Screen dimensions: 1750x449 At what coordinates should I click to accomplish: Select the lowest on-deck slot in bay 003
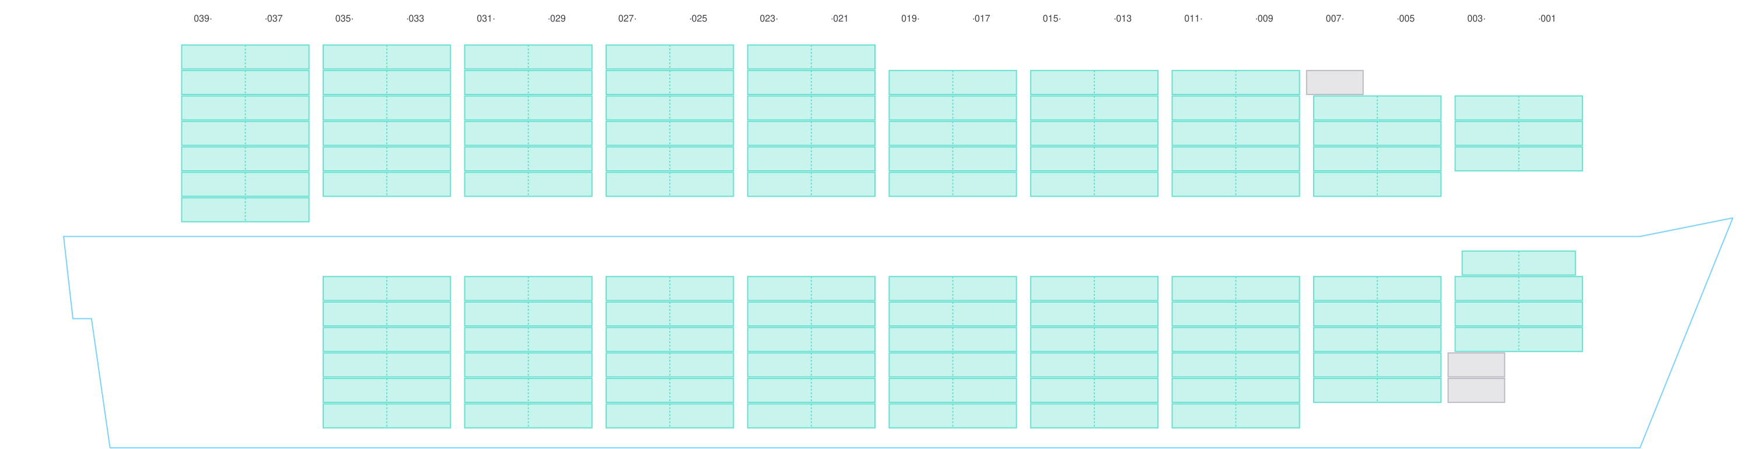click(x=1487, y=159)
